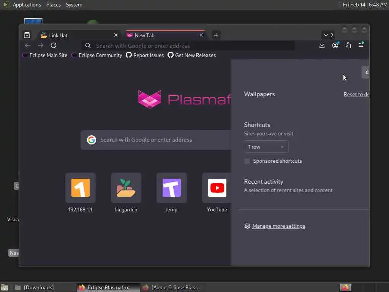Open the Places menu
Viewport: 389px width, 292px height.
(53, 5)
